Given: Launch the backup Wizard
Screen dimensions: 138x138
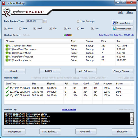Looking at the screenshot, I should coord(15,71).
